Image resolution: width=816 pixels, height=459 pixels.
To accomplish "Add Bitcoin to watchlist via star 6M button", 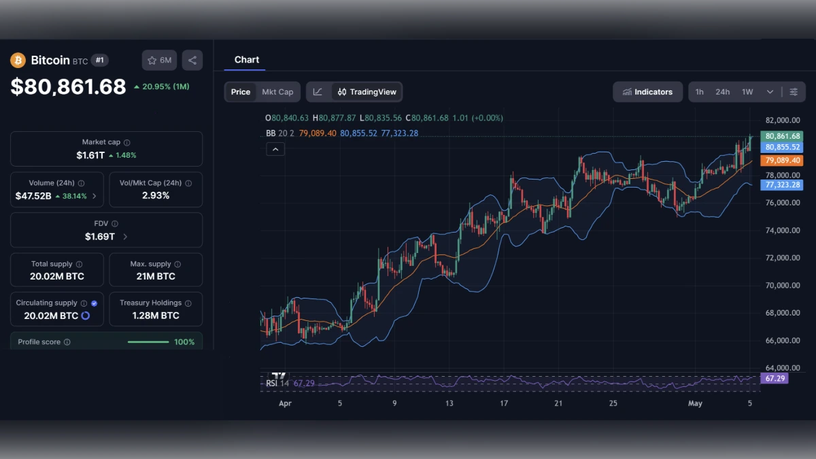I will coord(160,61).
